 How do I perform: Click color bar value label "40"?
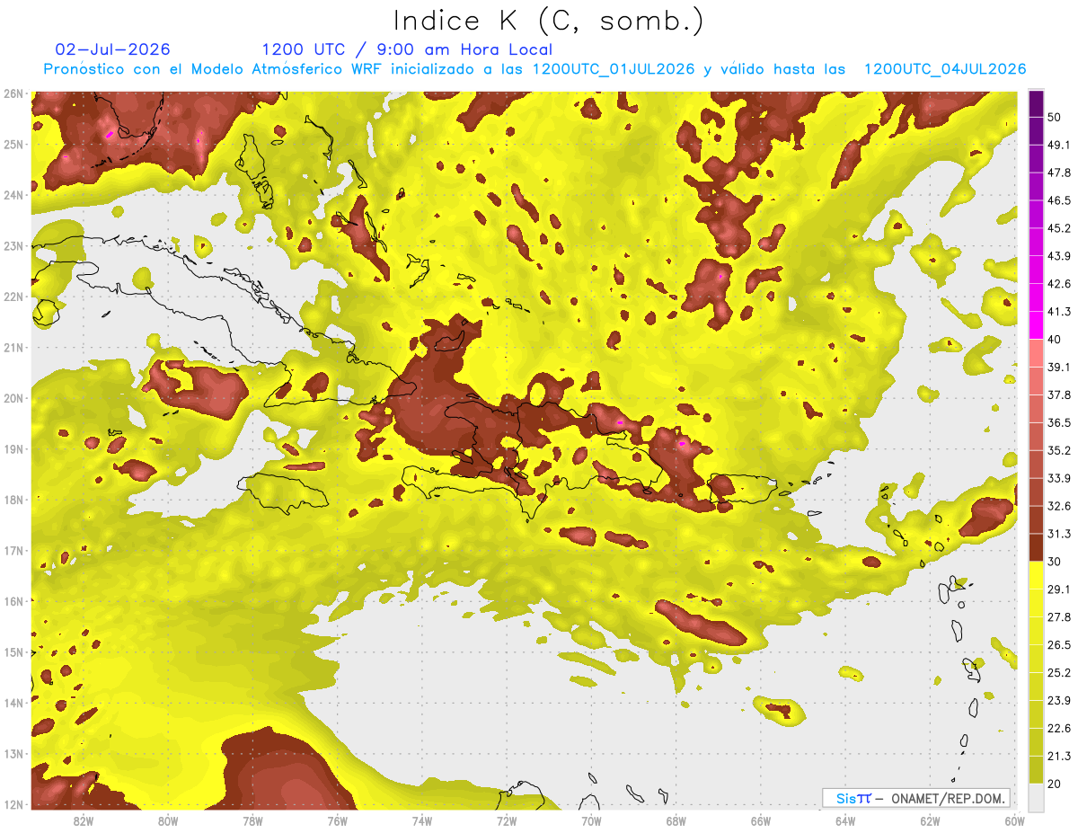[x=1055, y=339]
